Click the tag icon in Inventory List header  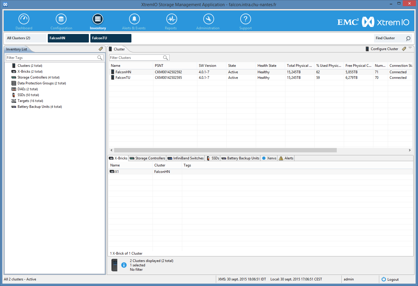101,49
